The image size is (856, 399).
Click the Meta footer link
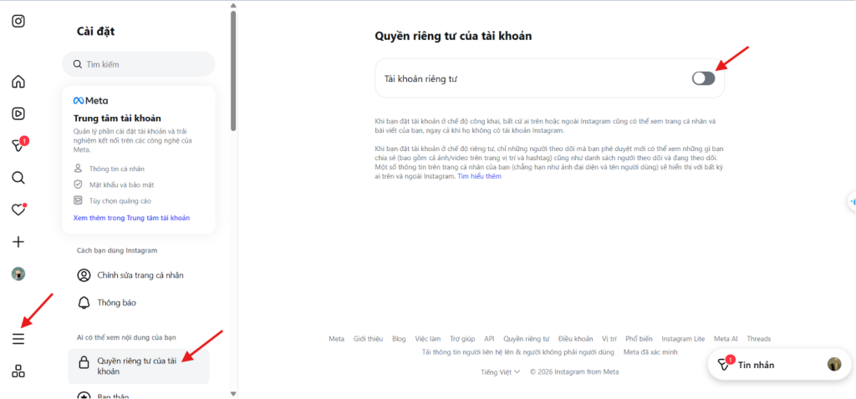point(336,339)
